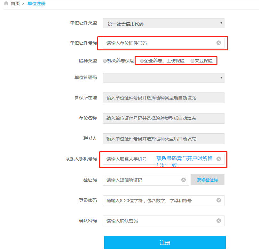
Task: Click the 联系人 auto-fill field
Action: coord(163,139)
